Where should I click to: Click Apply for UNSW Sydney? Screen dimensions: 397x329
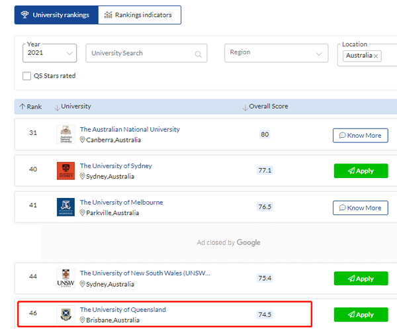[361, 279]
